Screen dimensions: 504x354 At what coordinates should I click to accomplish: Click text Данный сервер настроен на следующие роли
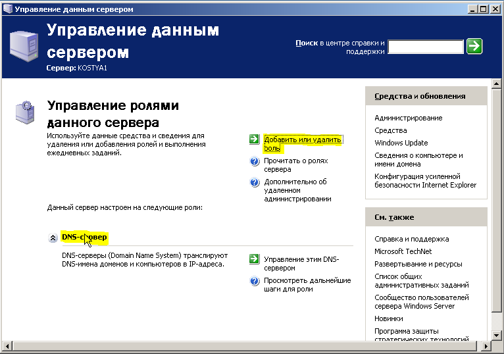click(x=125, y=208)
